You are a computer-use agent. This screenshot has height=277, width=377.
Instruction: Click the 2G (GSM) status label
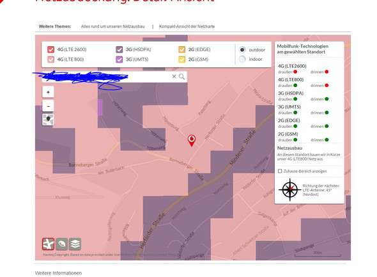(x=288, y=134)
